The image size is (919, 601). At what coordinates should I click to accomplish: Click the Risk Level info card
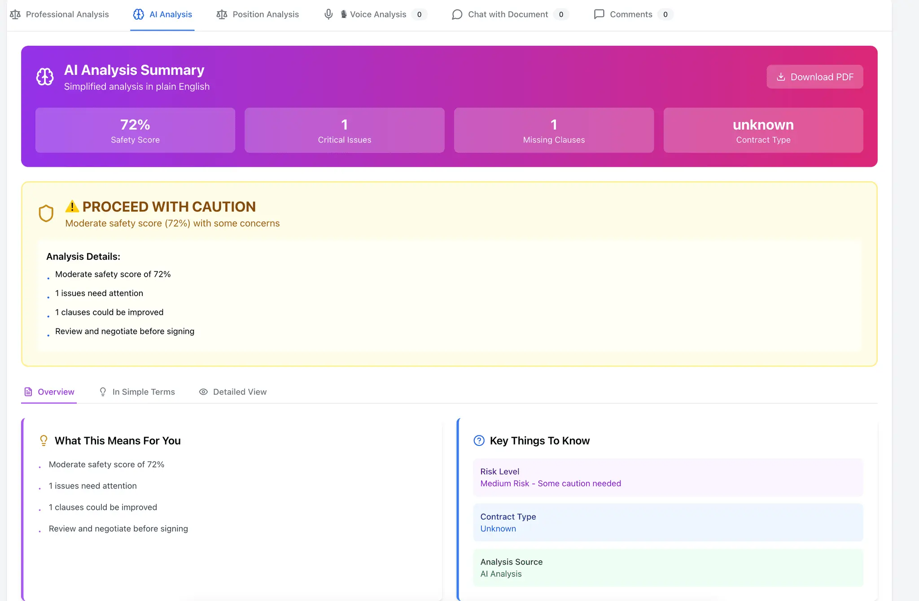click(x=668, y=477)
